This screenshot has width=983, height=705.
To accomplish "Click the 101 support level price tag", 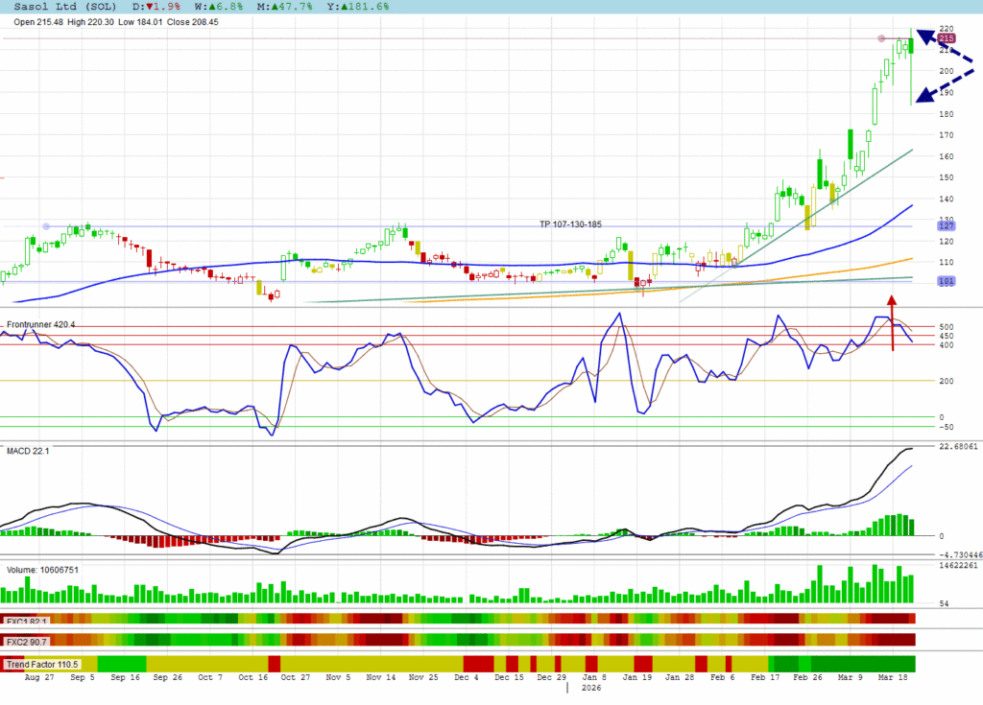I will click(947, 282).
